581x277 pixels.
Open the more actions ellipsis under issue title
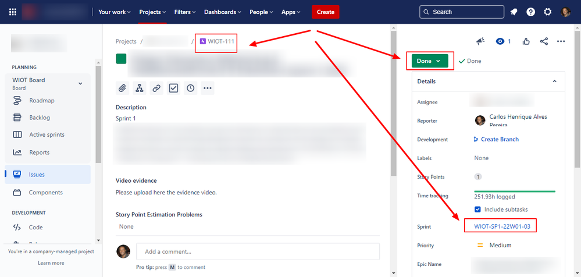[x=208, y=88]
